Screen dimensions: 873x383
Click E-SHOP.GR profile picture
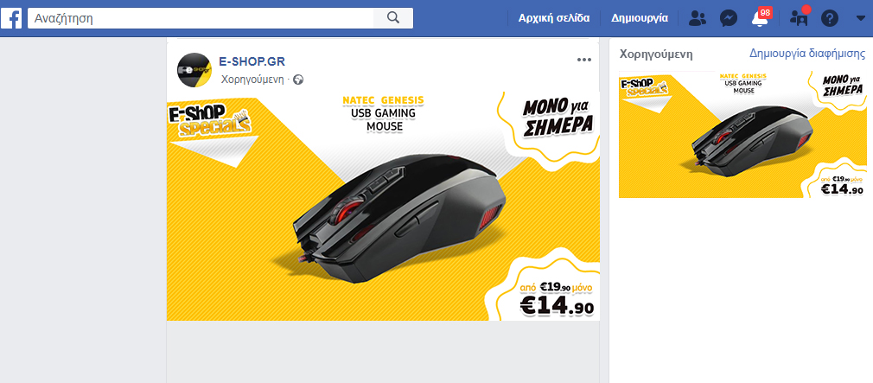tap(194, 69)
